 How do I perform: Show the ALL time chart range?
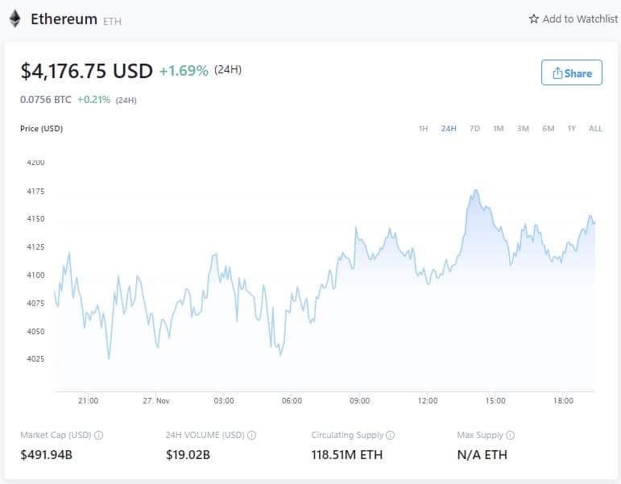(595, 128)
